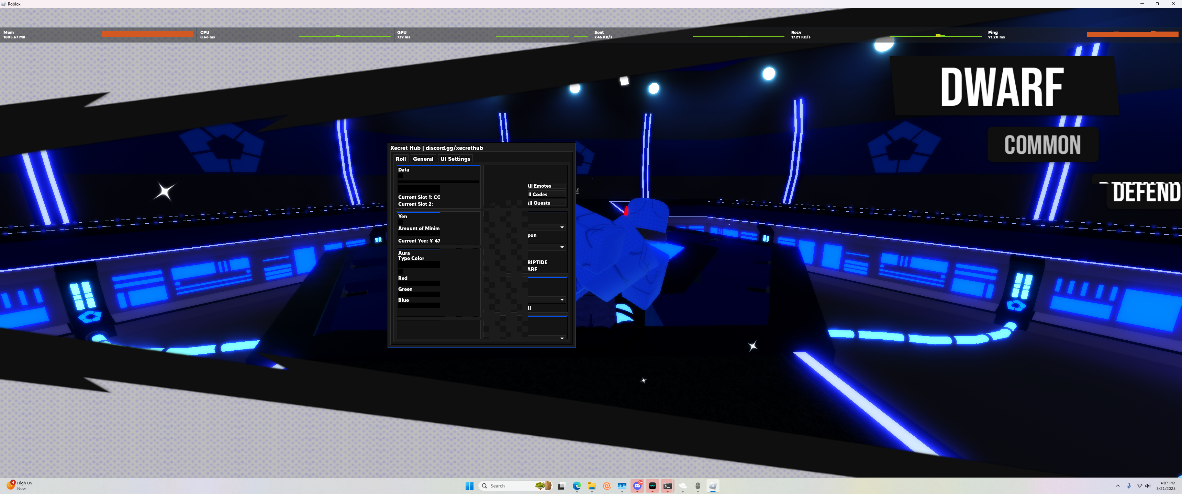Adjust the Red aura slider

(419, 283)
